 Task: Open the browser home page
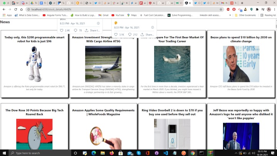21,9
